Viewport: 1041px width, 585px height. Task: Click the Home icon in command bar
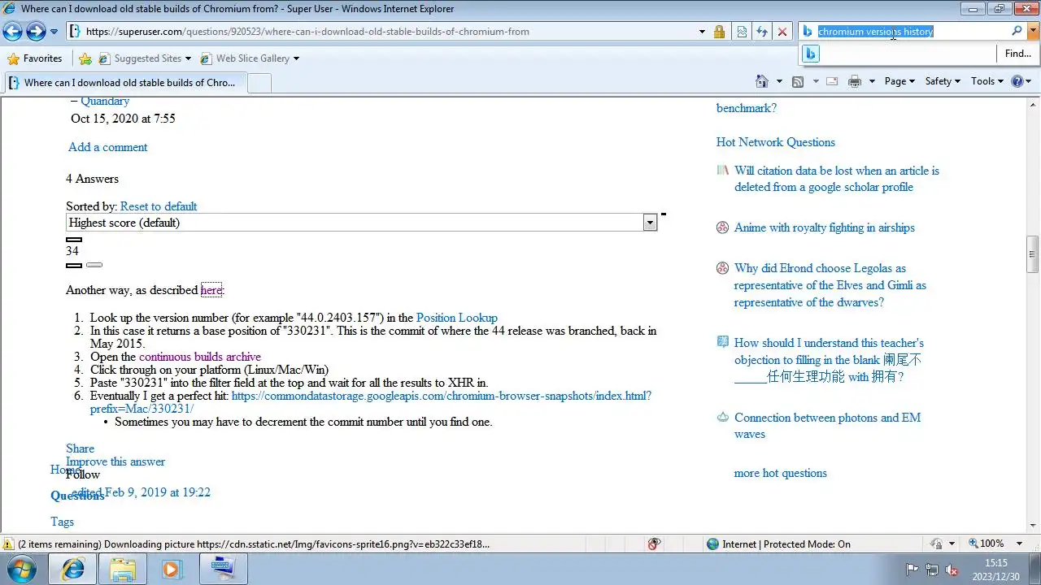click(x=762, y=81)
